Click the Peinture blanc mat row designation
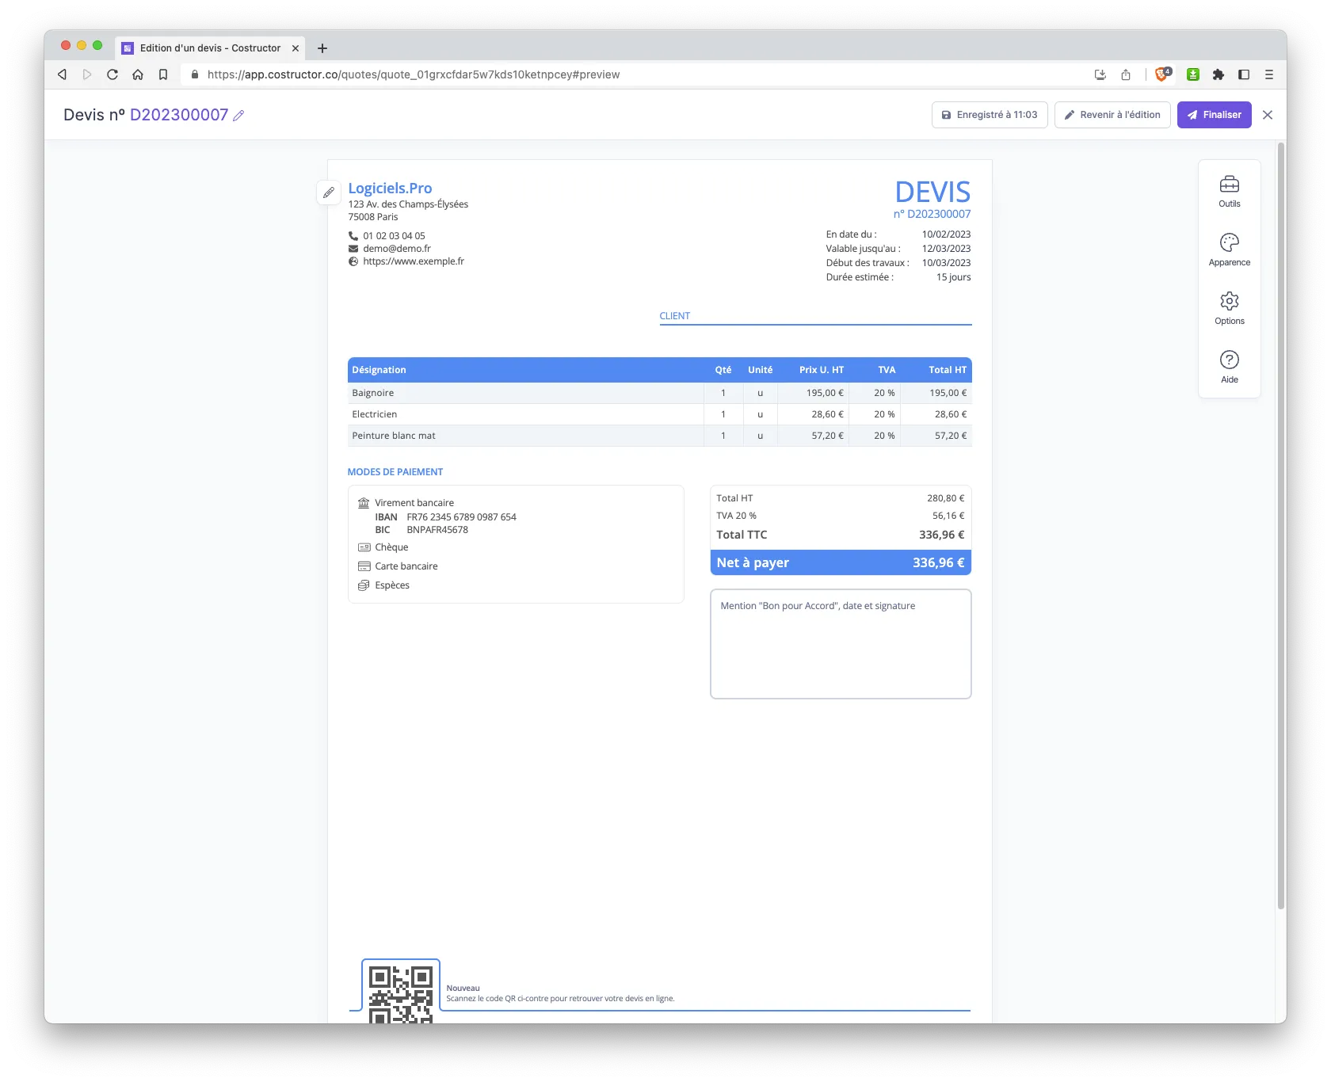Image resolution: width=1331 pixels, height=1082 pixels. (394, 436)
